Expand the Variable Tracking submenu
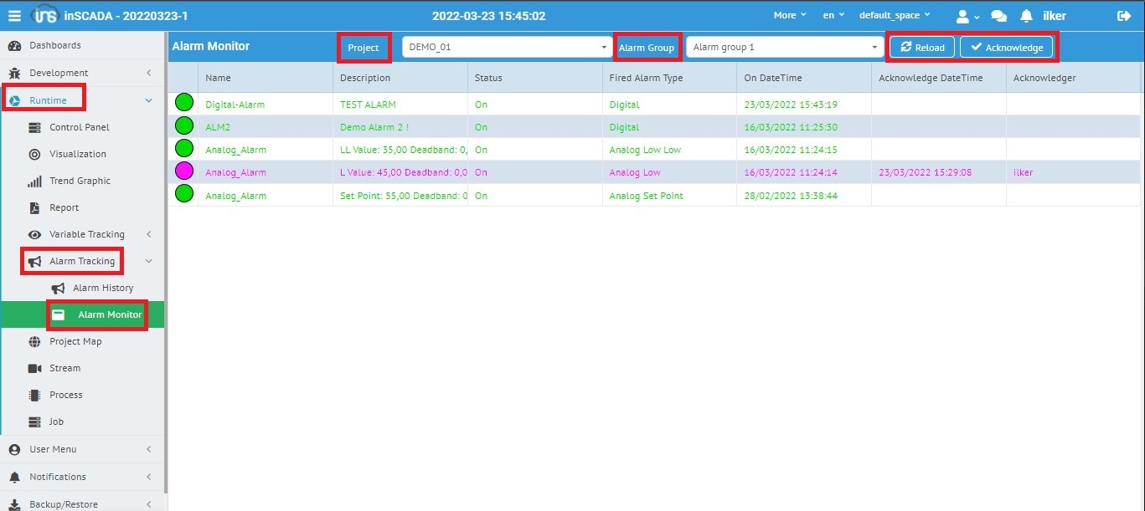Image resolution: width=1145 pixels, height=511 pixels. [x=86, y=234]
